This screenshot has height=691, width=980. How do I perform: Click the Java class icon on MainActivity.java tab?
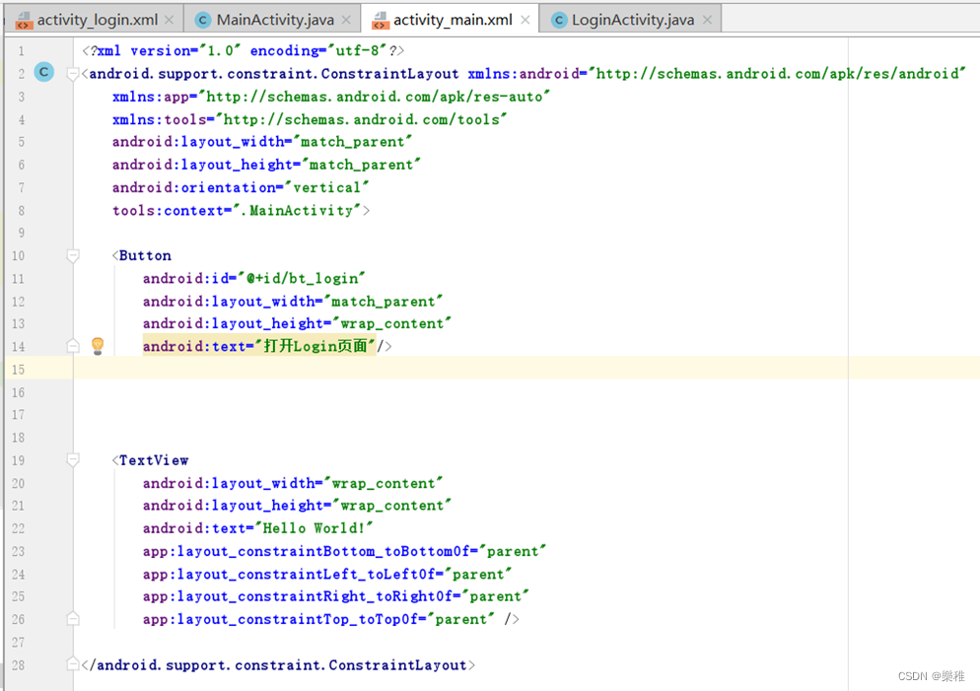(204, 17)
